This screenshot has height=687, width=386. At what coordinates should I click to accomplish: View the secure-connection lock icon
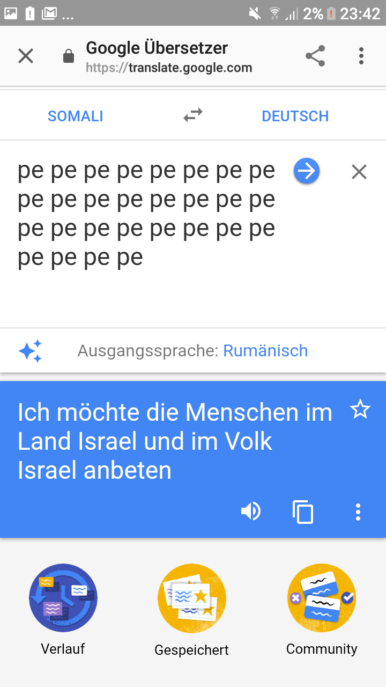pyautogui.click(x=69, y=56)
